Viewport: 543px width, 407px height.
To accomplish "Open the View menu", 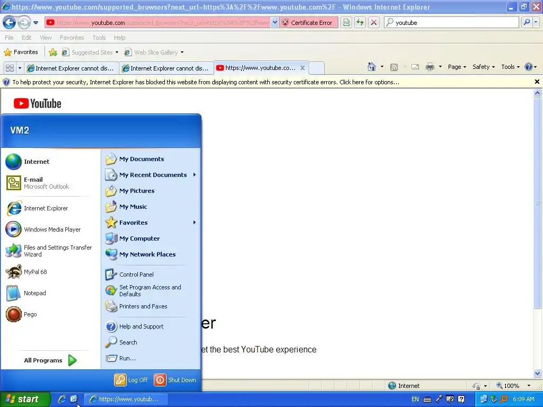I will pos(46,38).
